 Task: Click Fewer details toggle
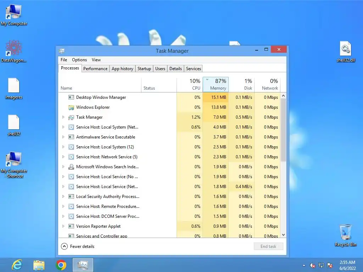point(78,246)
